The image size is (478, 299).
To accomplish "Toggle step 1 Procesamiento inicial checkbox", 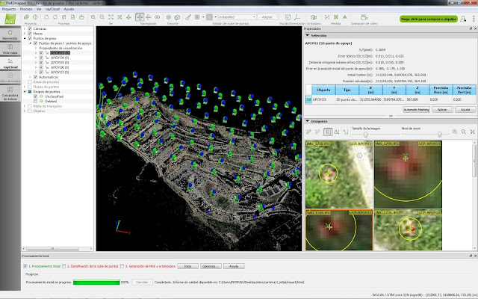I will [x=26, y=265].
